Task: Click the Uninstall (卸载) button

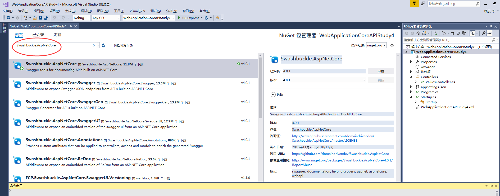Action: click(x=381, y=71)
